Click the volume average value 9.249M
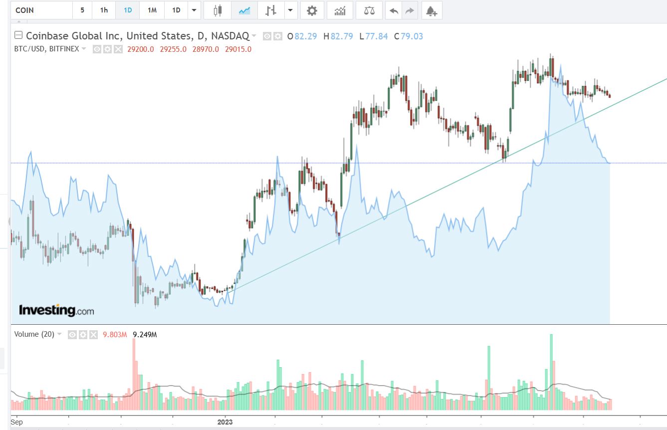This screenshot has height=430, width=667. (145, 334)
